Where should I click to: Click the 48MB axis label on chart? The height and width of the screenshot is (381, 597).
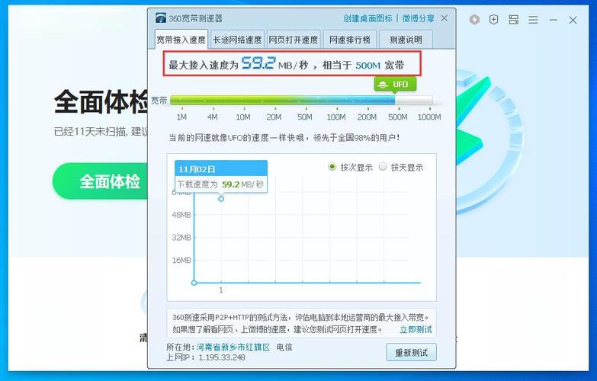[181, 215]
